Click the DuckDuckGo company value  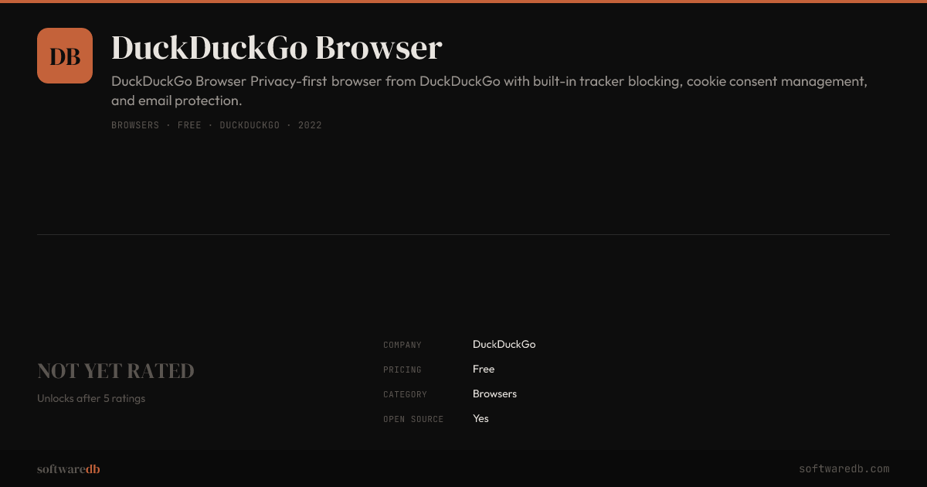click(504, 345)
